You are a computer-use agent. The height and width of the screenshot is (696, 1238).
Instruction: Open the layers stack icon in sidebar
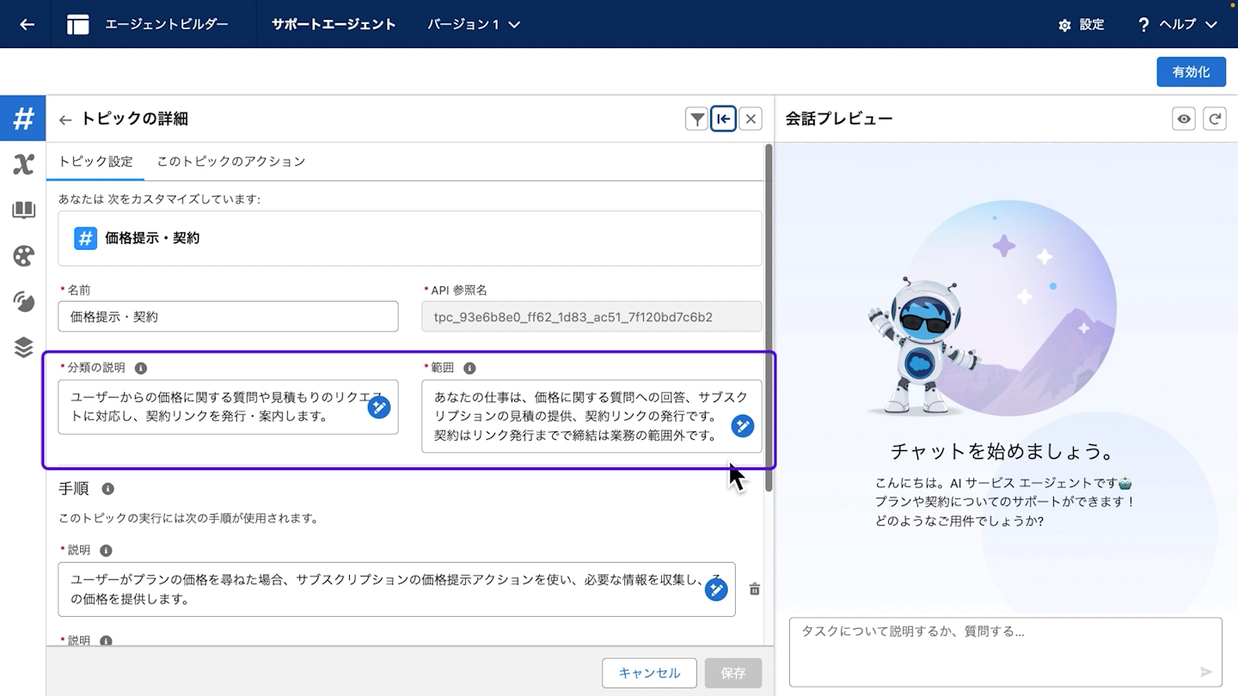tap(23, 347)
